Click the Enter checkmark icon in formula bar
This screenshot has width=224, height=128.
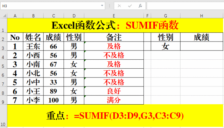[130, 6]
